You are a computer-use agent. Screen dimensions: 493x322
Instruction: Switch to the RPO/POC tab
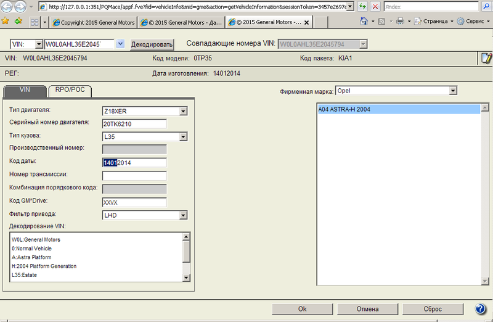click(x=70, y=90)
